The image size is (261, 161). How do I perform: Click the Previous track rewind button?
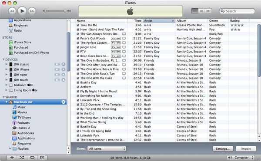click(x=12, y=11)
